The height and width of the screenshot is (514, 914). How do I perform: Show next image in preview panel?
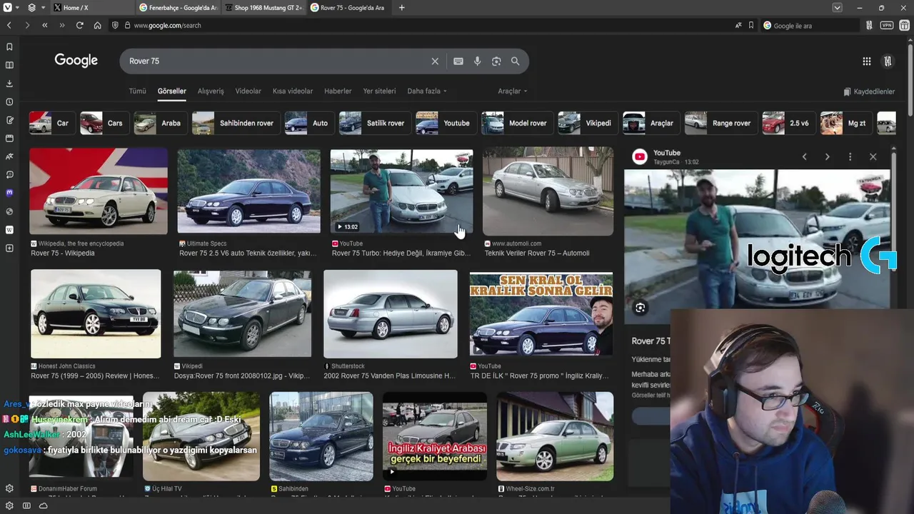827,157
